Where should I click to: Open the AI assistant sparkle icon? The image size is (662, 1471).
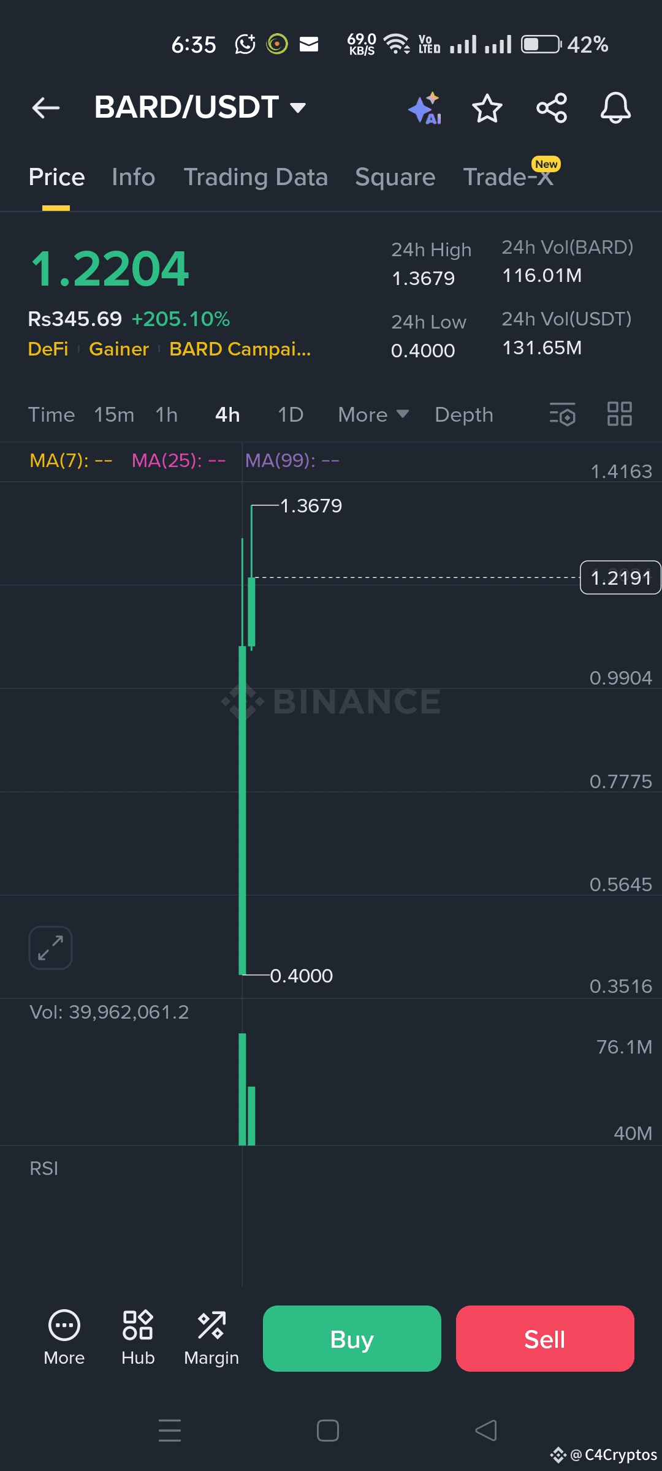pyautogui.click(x=425, y=108)
